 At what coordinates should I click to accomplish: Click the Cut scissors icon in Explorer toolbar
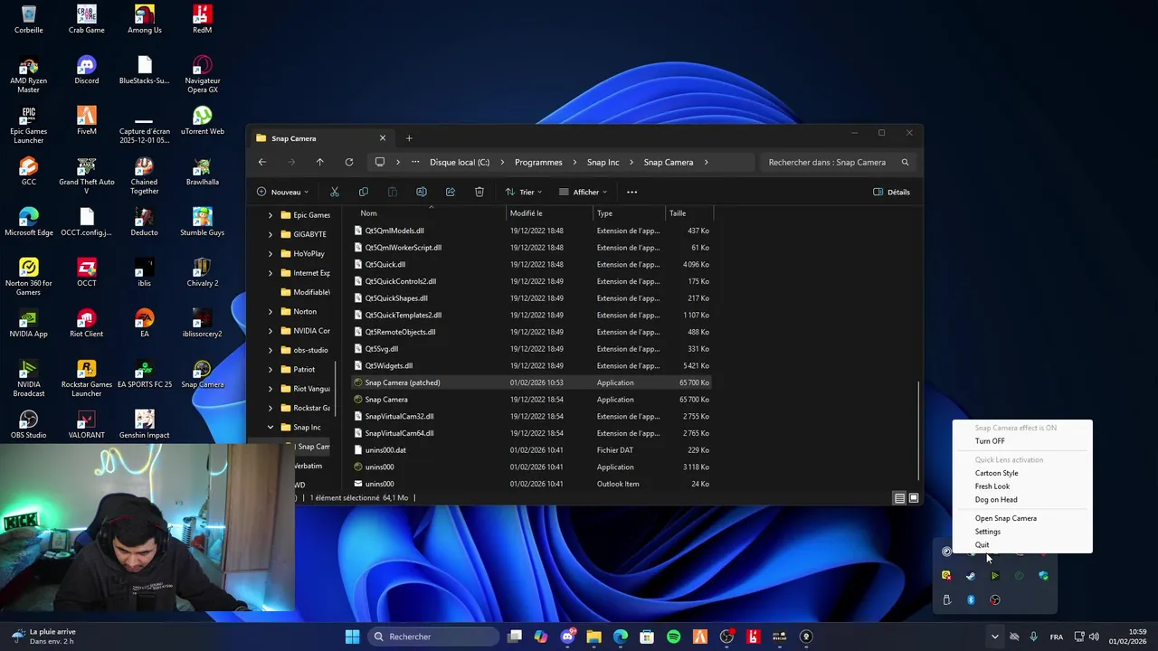pos(335,192)
